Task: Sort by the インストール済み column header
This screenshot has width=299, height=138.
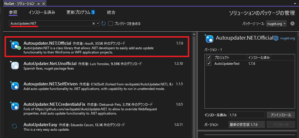Action: (x=259, y=58)
